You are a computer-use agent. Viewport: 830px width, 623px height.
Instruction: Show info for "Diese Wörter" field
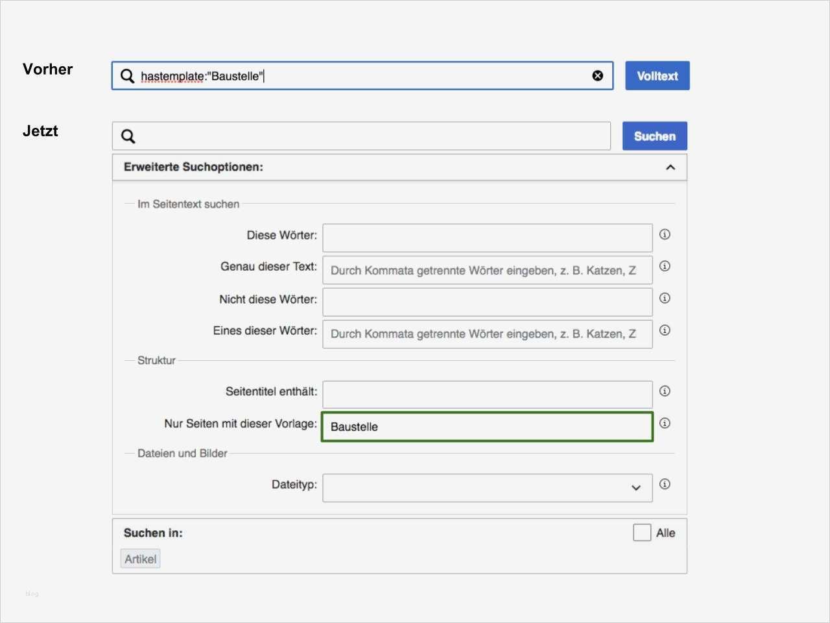click(x=665, y=234)
